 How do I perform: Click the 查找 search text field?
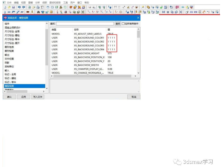pos(85,24)
